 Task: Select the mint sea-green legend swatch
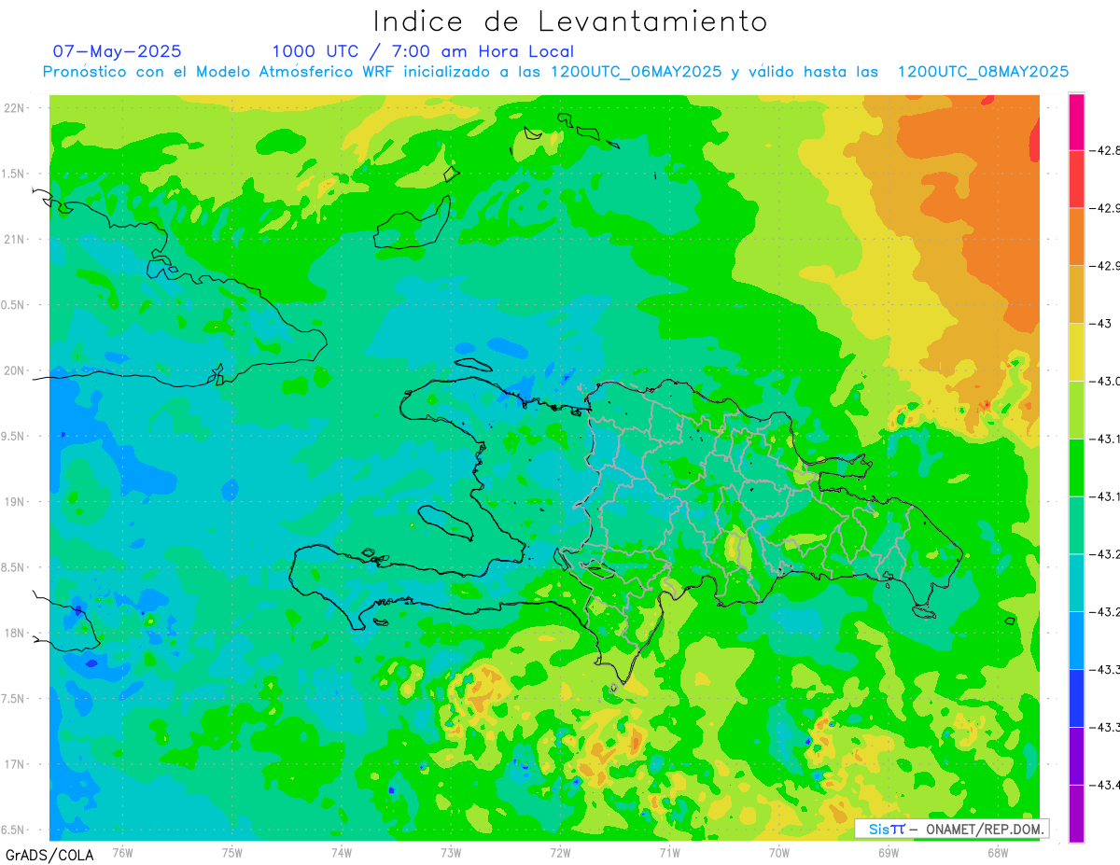point(1076,524)
